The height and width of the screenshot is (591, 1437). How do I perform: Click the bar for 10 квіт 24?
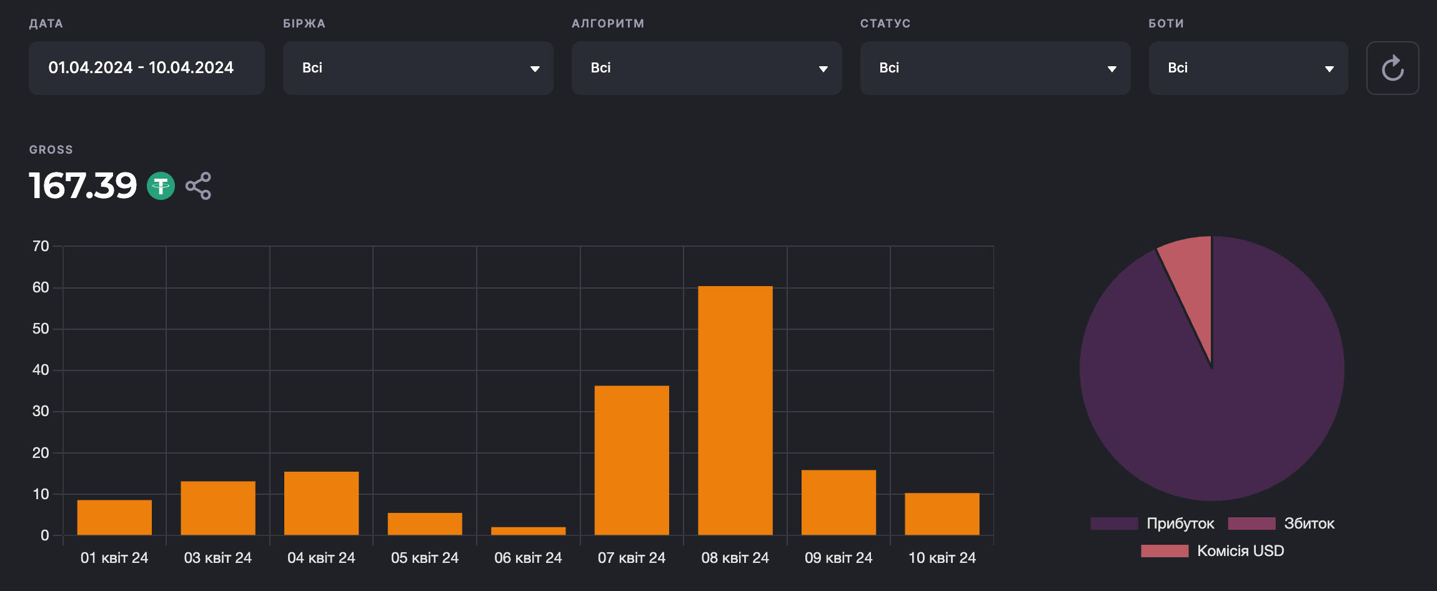tap(942, 514)
